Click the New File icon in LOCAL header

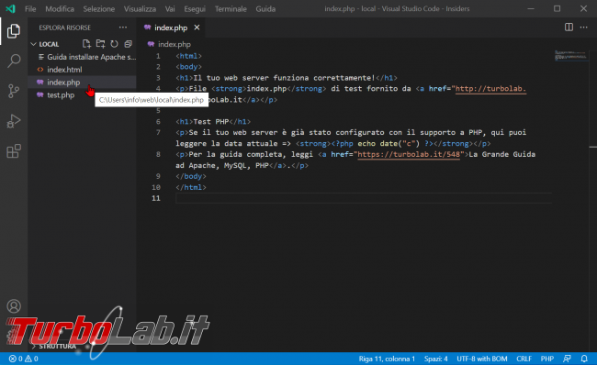pyautogui.click(x=87, y=44)
